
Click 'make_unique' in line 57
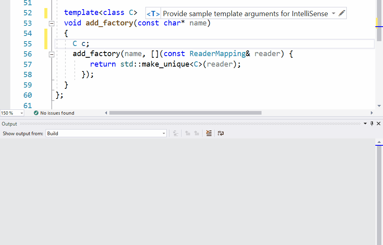tap(165, 64)
